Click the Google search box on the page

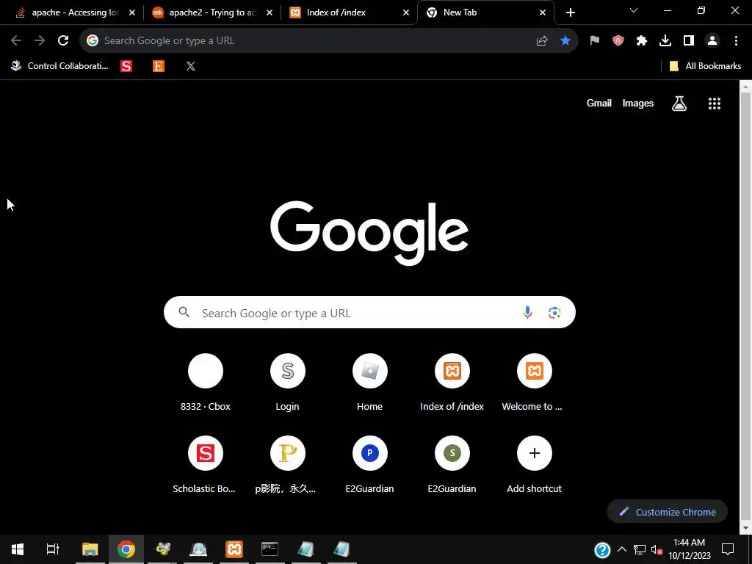tap(369, 312)
